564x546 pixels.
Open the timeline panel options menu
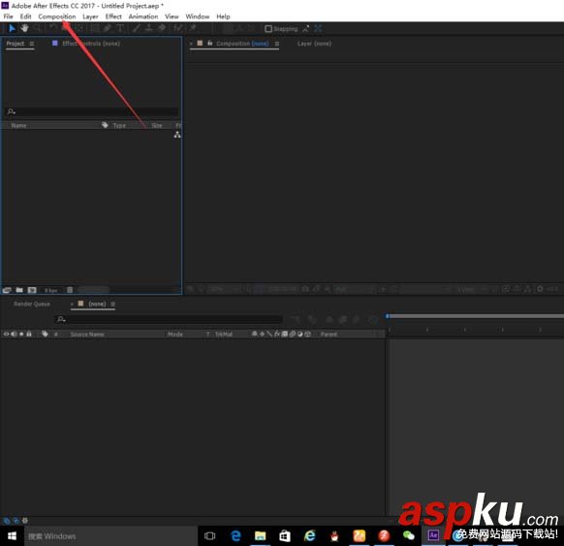tap(113, 305)
